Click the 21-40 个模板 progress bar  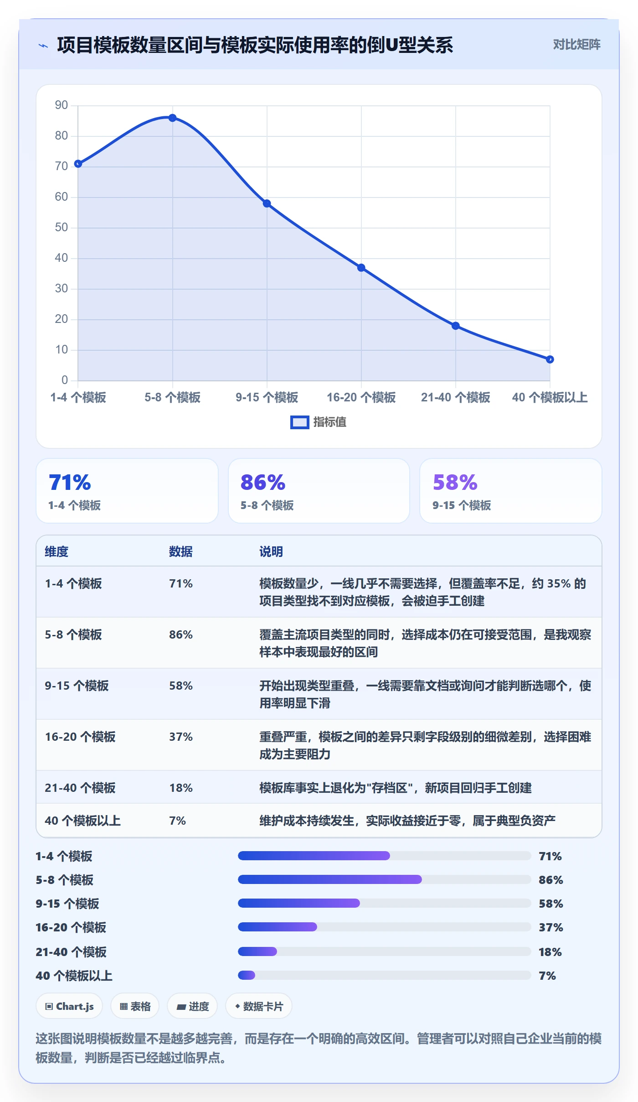click(385, 951)
